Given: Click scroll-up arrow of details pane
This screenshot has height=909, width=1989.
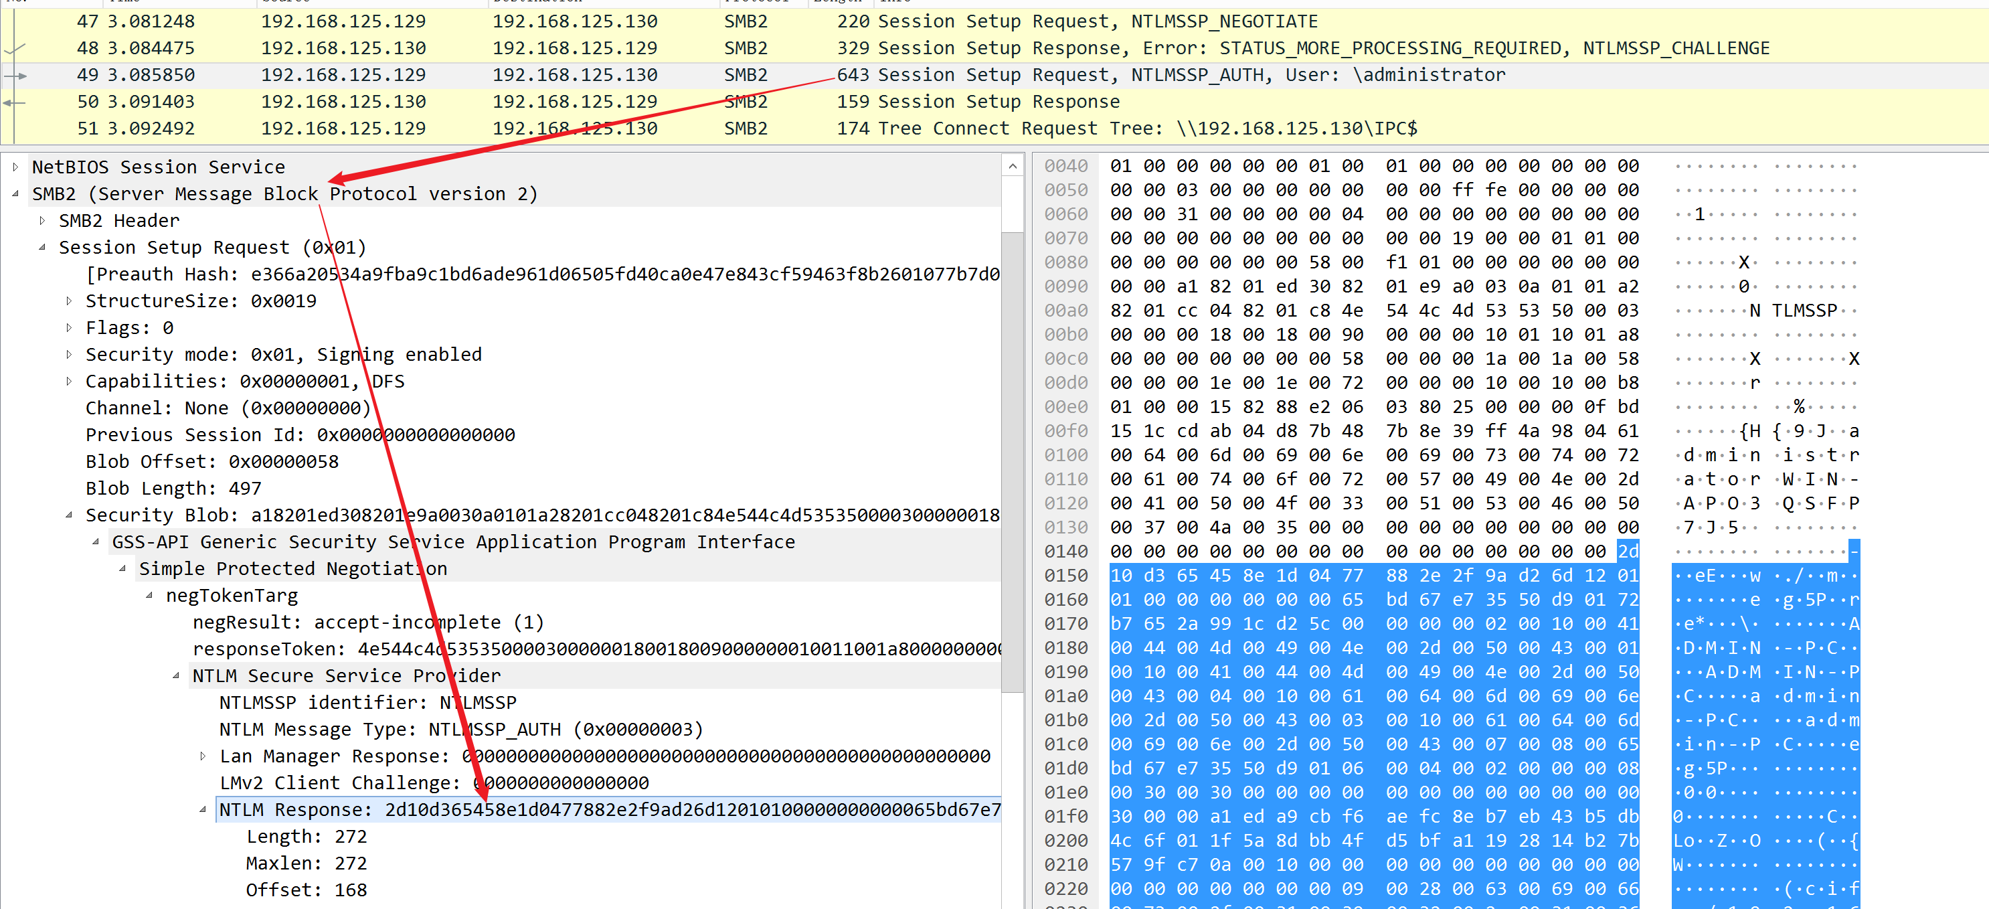Looking at the screenshot, I should [x=1013, y=166].
